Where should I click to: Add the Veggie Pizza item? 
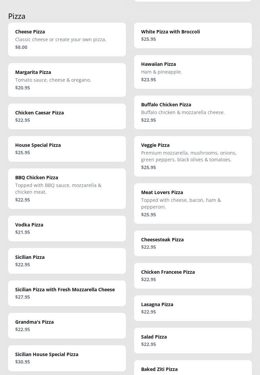pyautogui.click(x=193, y=156)
